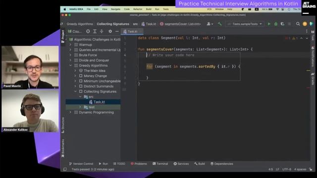This screenshot has height=178, width=317.
Task: Click the Run green play icon
Action: pyautogui.click(x=269, y=24)
